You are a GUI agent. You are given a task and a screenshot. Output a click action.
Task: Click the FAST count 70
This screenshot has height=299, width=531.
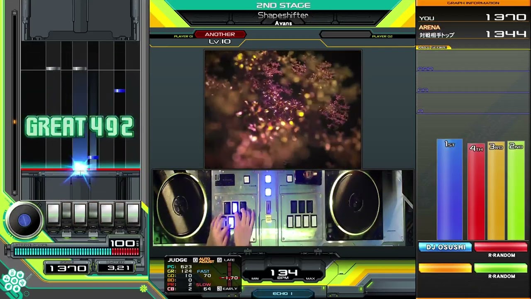click(207, 276)
